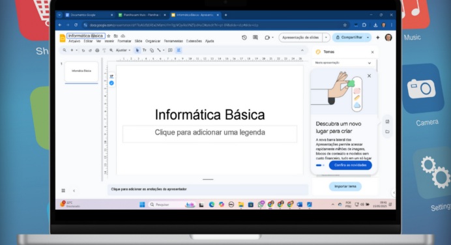Click the search menus magnifier icon
The width and height of the screenshot is (451, 245).
pos(65,50)
